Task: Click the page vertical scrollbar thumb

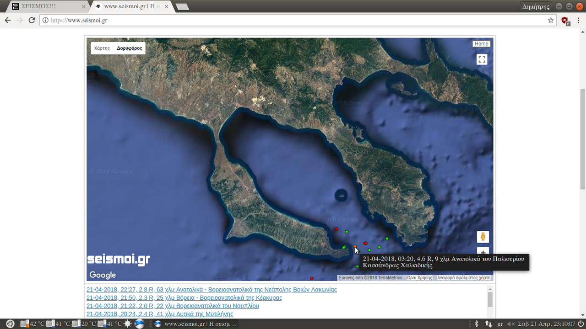Action: (x=582, y=139)
